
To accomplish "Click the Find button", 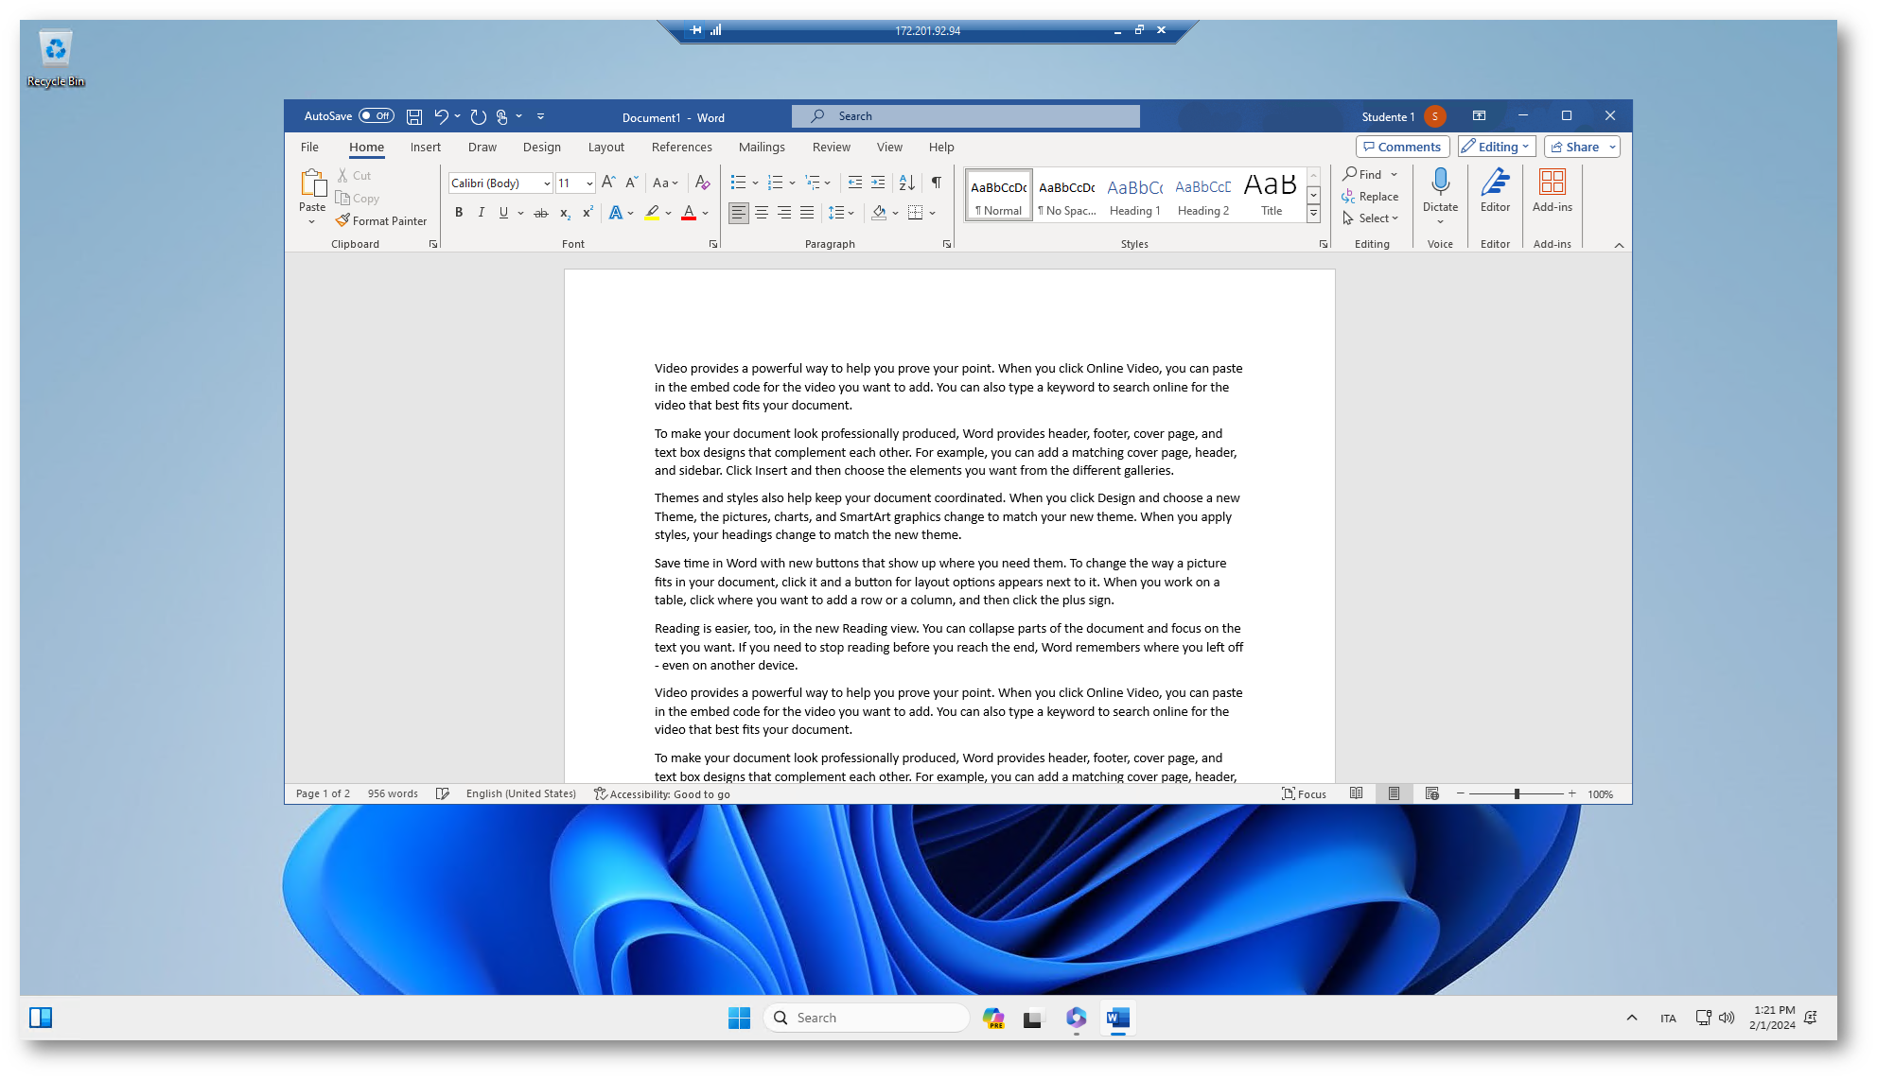I will pyautogui.click(x=1362, y=174).
